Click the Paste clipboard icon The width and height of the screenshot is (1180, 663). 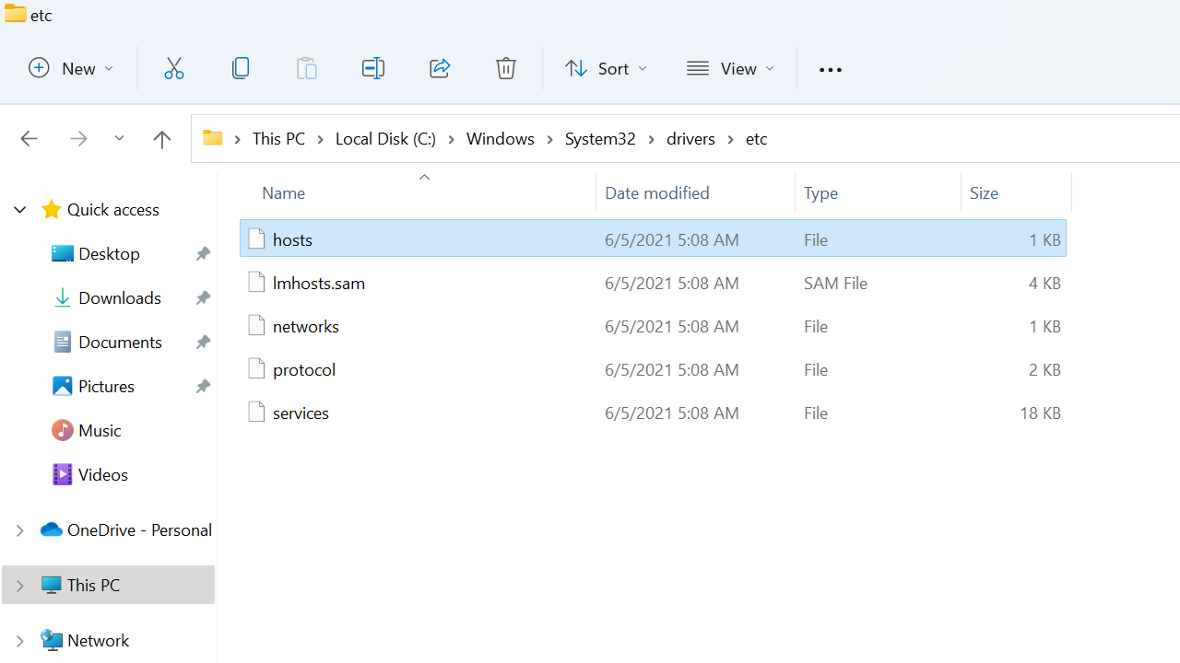tap(307, 68)
